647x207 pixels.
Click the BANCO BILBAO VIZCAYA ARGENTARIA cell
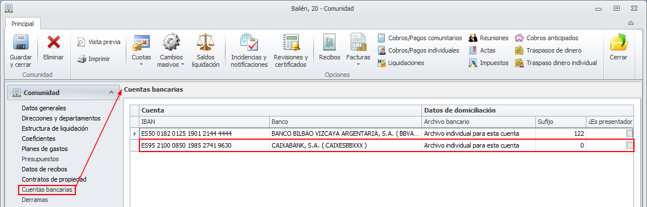[x=346, y=133]
